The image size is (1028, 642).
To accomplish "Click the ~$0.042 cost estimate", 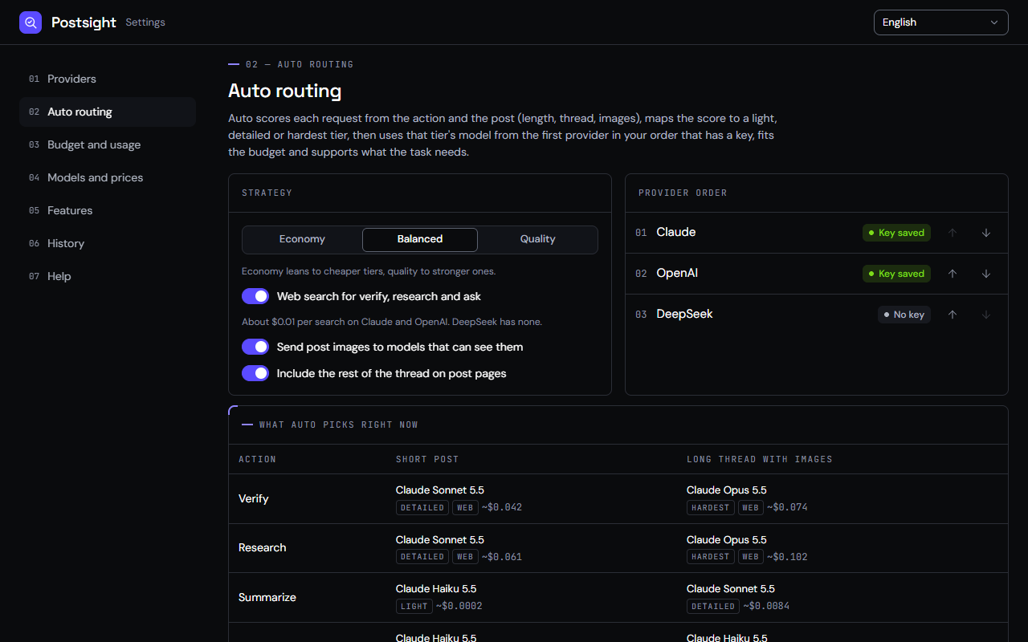I will pos(502,507).
